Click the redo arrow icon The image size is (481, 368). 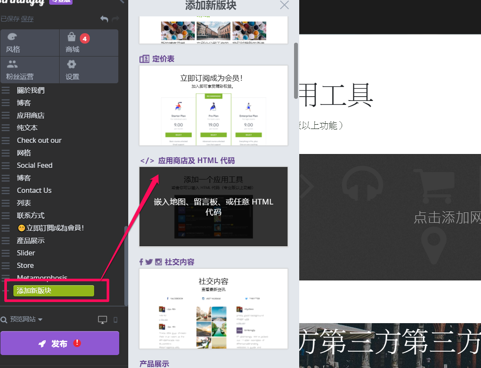(116, 19)
